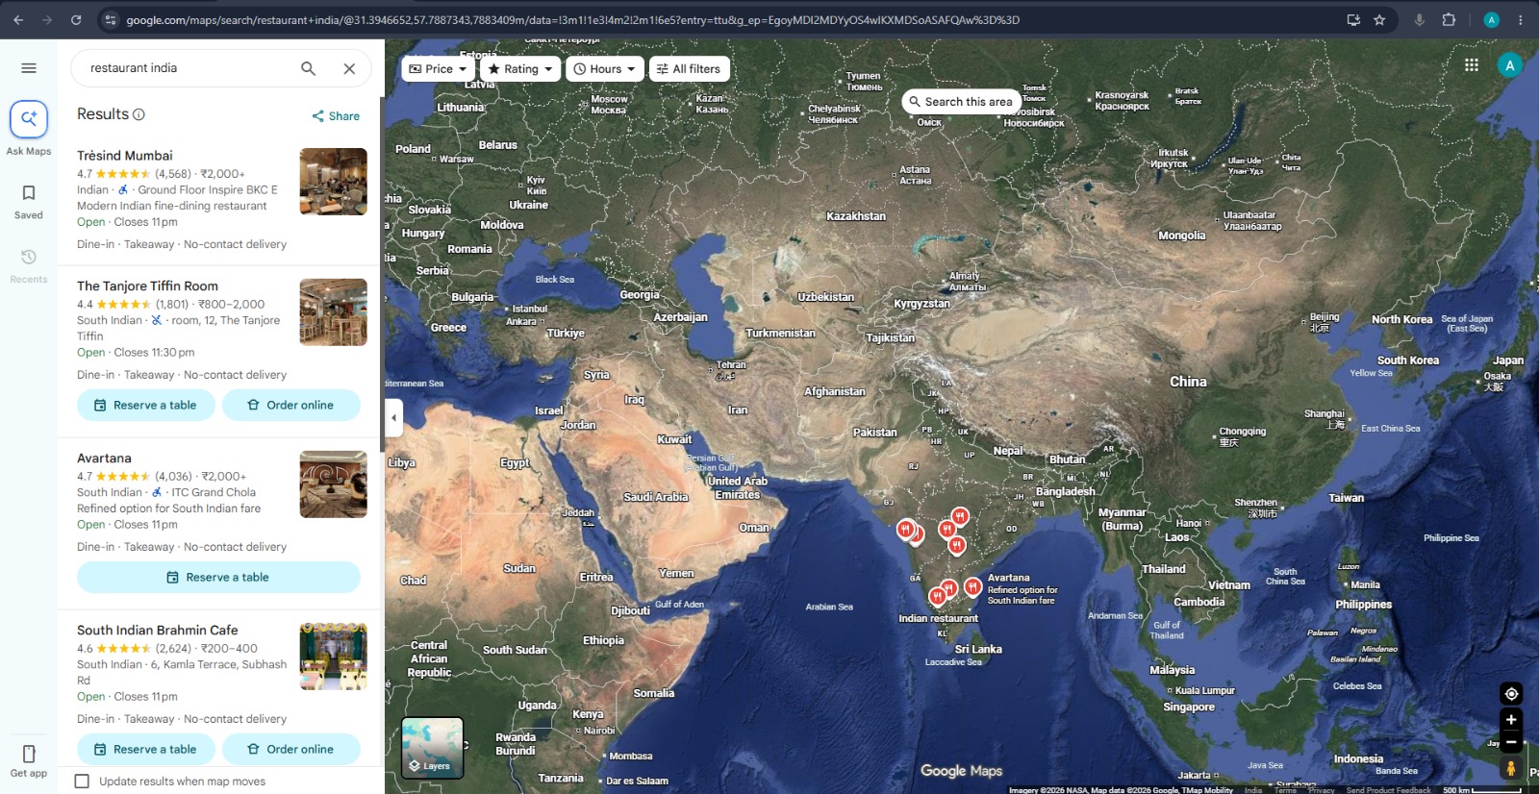Open Google account avatar in Maps
Screen dimensions: 1539x794
tap(1510, 65)
